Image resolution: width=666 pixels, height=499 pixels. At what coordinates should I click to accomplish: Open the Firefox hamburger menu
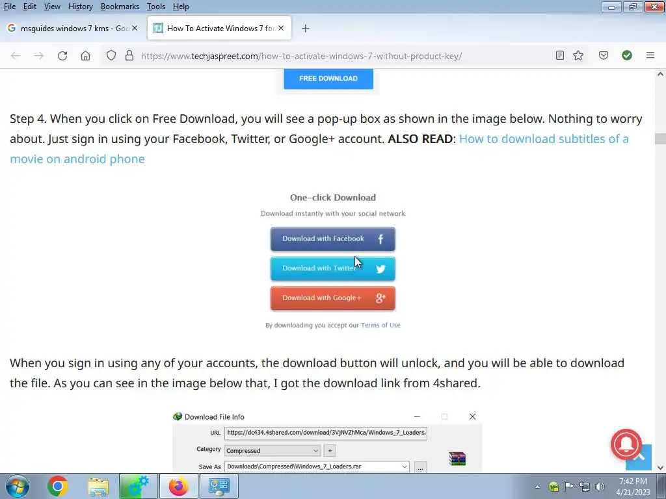click(x=650, y=55)
